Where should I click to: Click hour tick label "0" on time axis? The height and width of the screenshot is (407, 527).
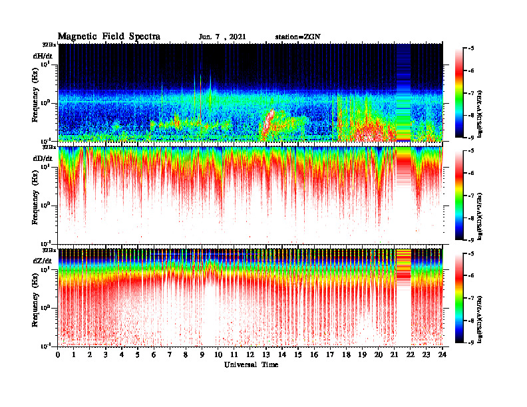58,355
